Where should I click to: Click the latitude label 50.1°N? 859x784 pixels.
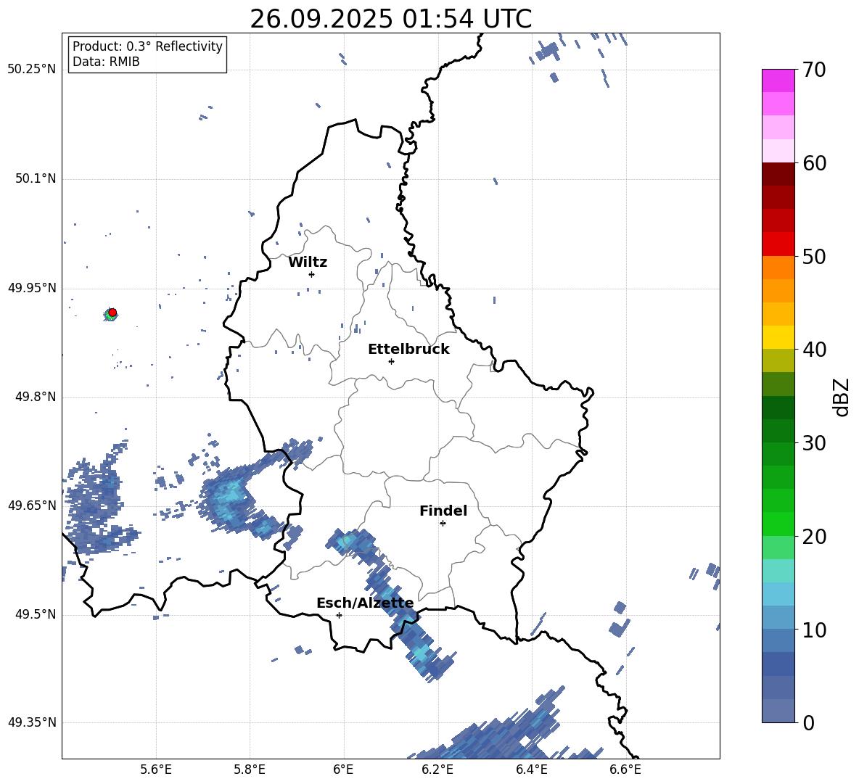tap(36, 179)
